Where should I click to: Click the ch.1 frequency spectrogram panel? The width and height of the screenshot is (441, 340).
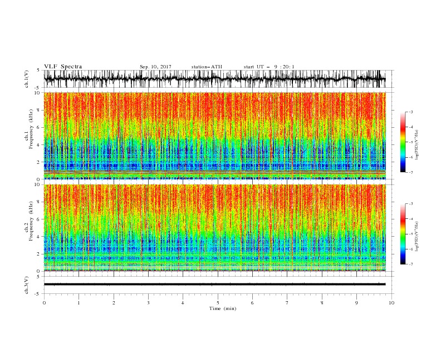214,136
